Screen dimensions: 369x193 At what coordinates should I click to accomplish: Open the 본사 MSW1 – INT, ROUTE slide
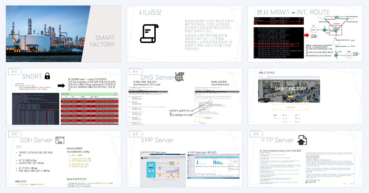305,34
